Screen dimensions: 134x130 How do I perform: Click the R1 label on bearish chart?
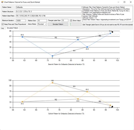click(x=74, y=51)
